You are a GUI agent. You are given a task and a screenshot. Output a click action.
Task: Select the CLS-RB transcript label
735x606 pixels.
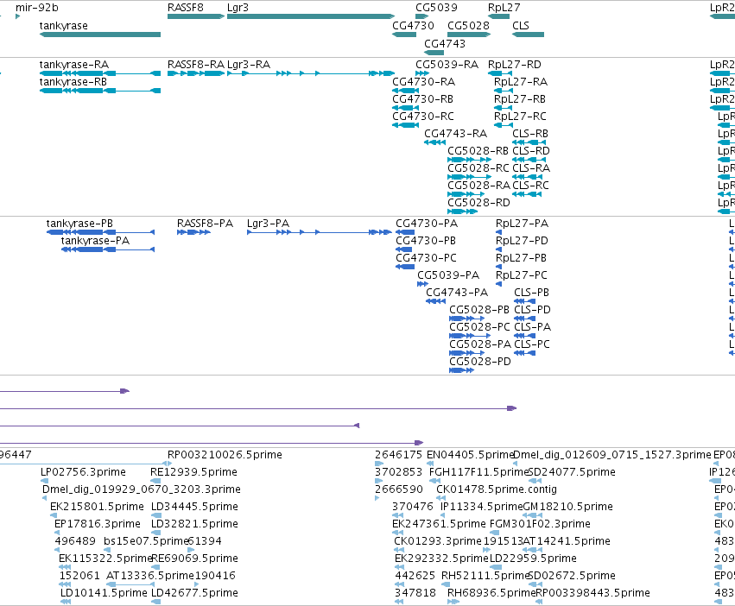point(530,134)
